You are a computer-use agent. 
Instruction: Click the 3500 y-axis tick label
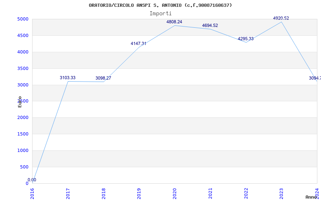tap(23, 68)
